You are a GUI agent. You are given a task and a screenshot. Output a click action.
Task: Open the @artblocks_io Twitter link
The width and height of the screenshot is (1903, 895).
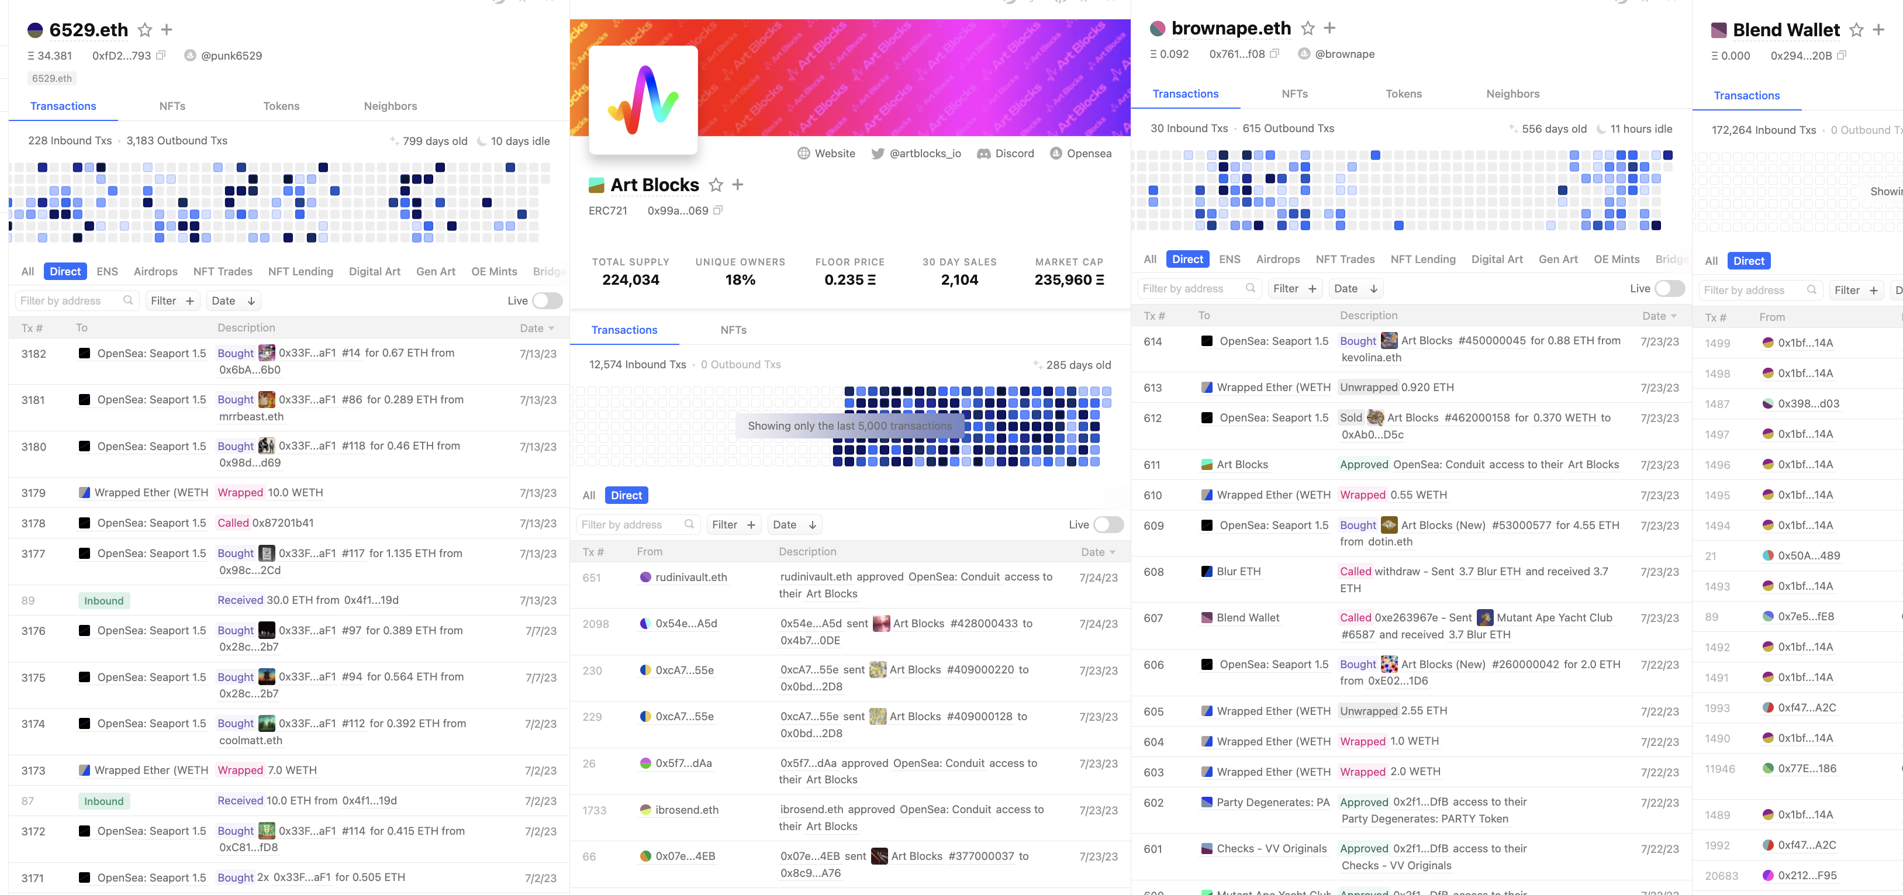click(916, 154)
